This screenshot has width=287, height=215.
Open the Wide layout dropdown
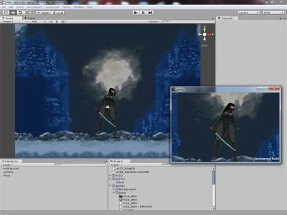pos(273,13)
